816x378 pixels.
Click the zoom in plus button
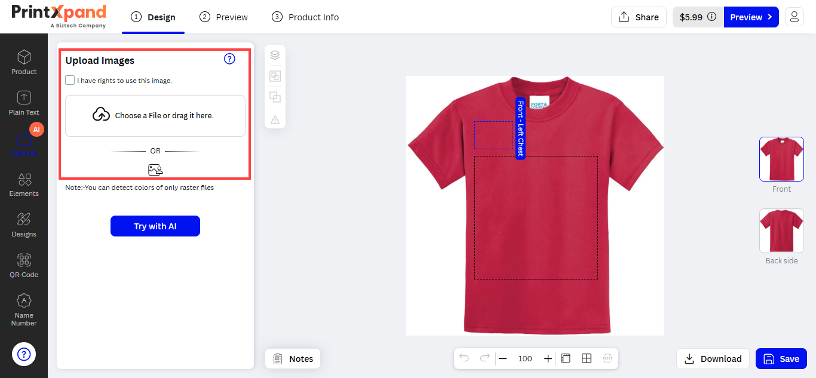(x=548, y=358)
